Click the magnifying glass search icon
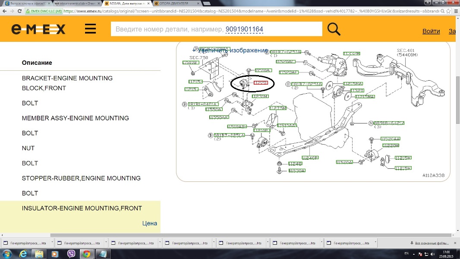This screenshot has height=259, width=460. [x=334, y=29]
